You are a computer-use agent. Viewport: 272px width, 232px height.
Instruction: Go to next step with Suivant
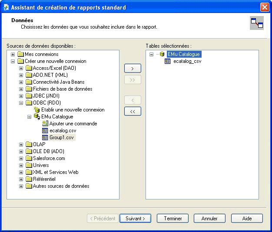pos(135,219)
